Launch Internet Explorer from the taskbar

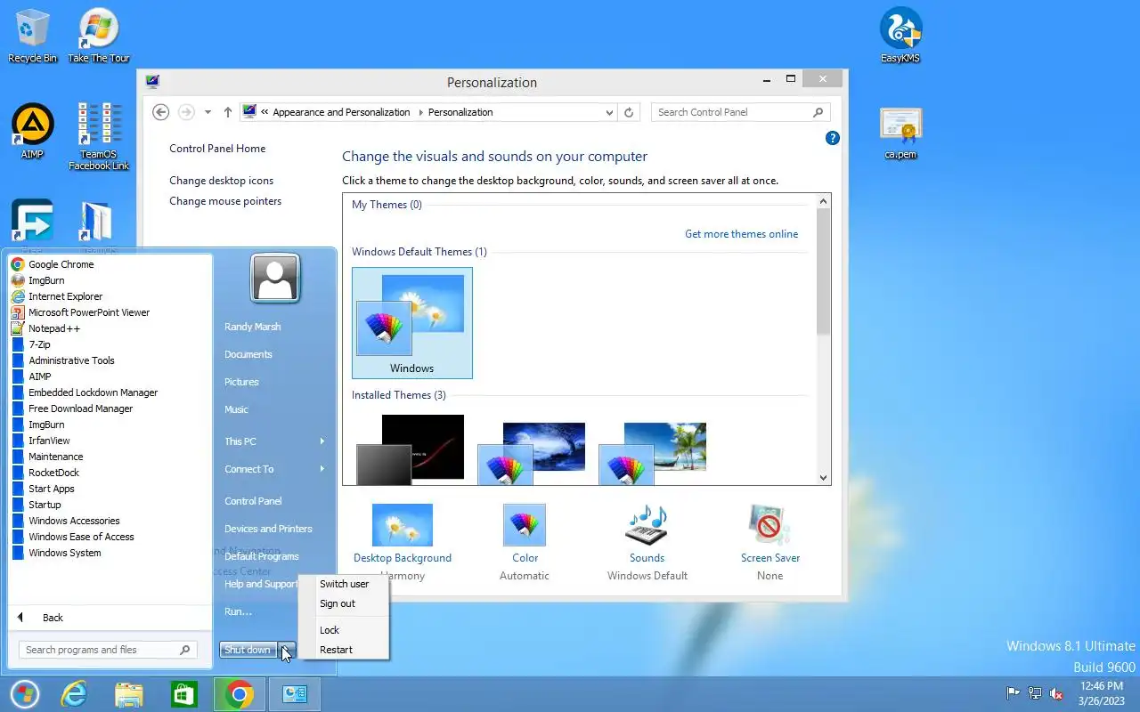[73, 694]
